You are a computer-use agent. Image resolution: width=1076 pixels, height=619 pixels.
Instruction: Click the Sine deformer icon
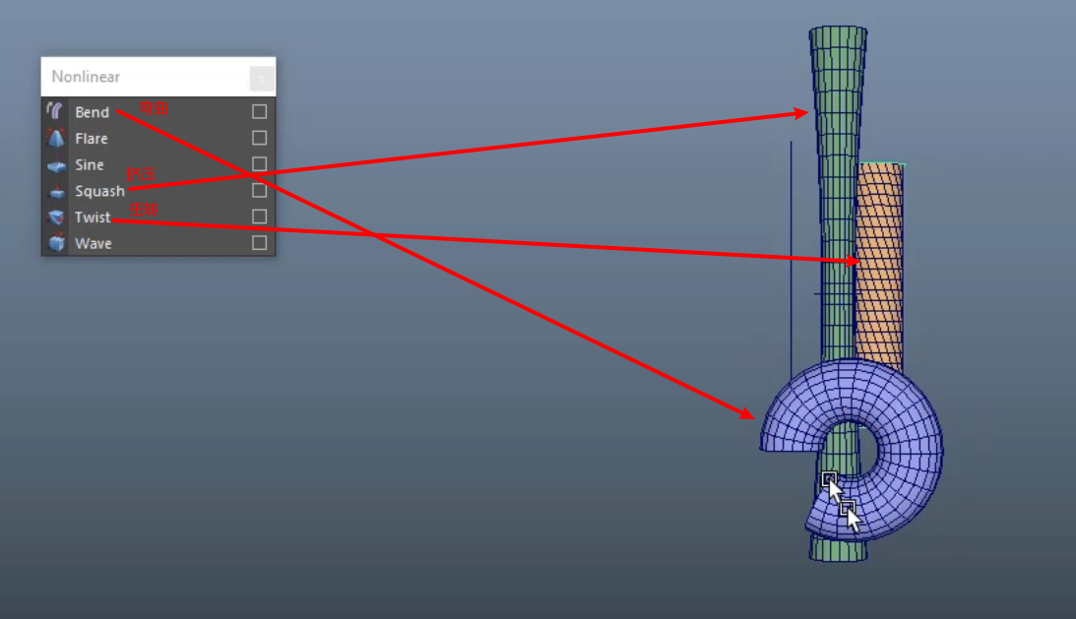point(55,164)
